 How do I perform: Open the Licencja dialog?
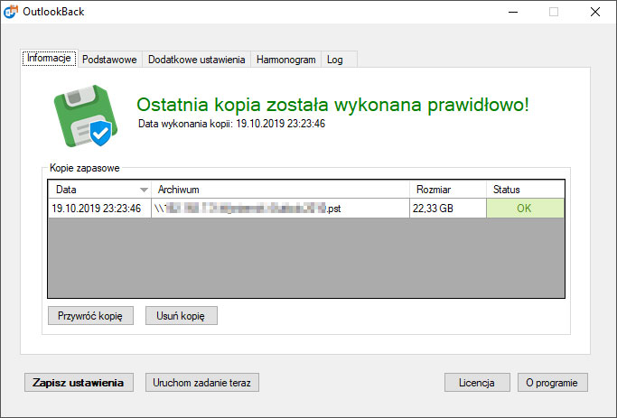coord(477,383)
